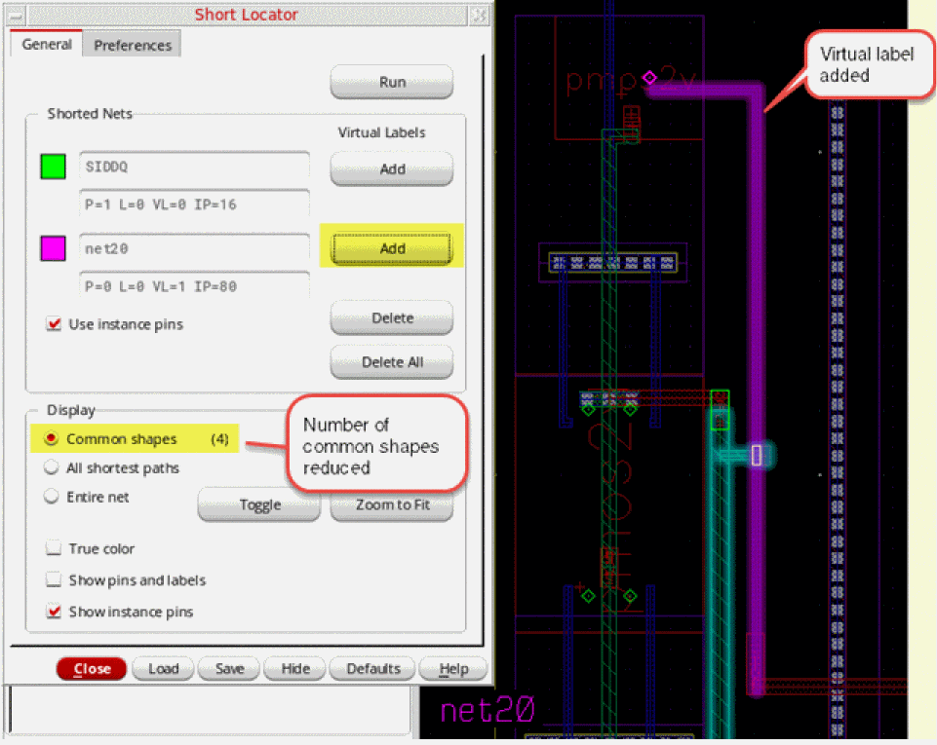Close Short Locator via title bar X
Image resolution: width=937 pixels, height=745 pixels.
tap(480, 15)
